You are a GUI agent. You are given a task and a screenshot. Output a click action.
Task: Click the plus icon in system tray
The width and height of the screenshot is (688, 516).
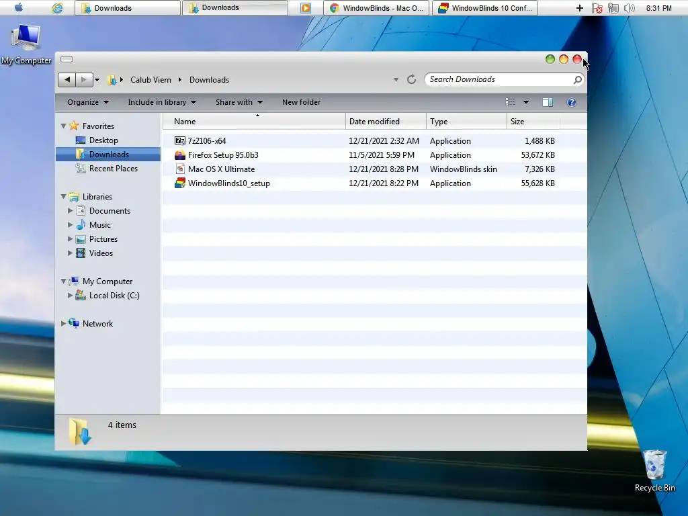[x=580, y=8]
